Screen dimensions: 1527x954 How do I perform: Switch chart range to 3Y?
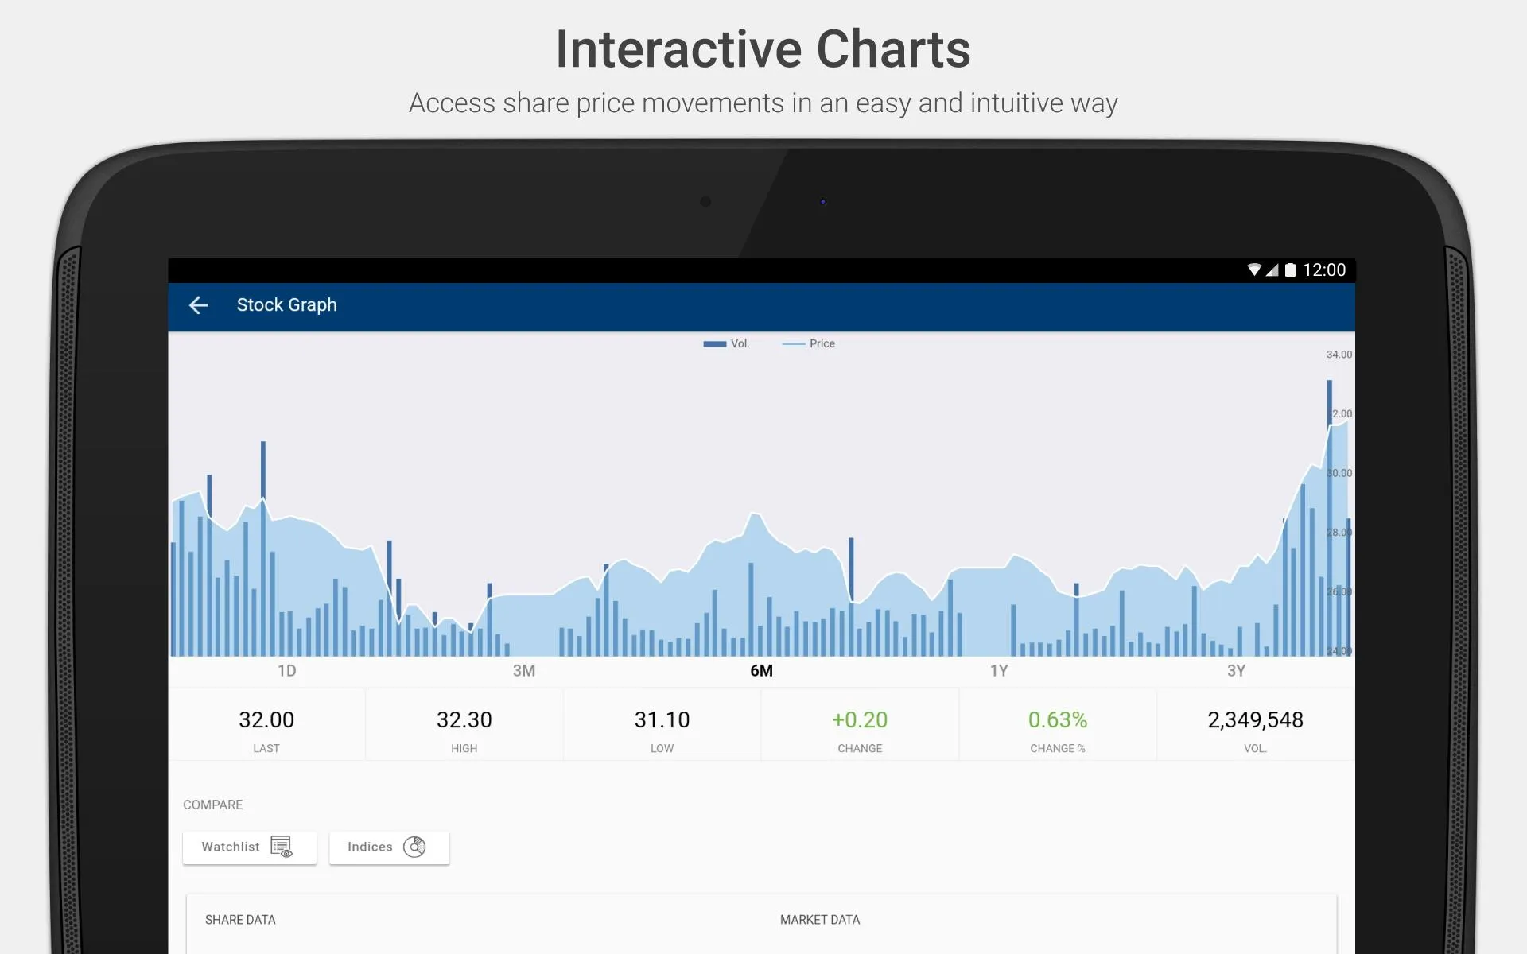(1236, 671)
